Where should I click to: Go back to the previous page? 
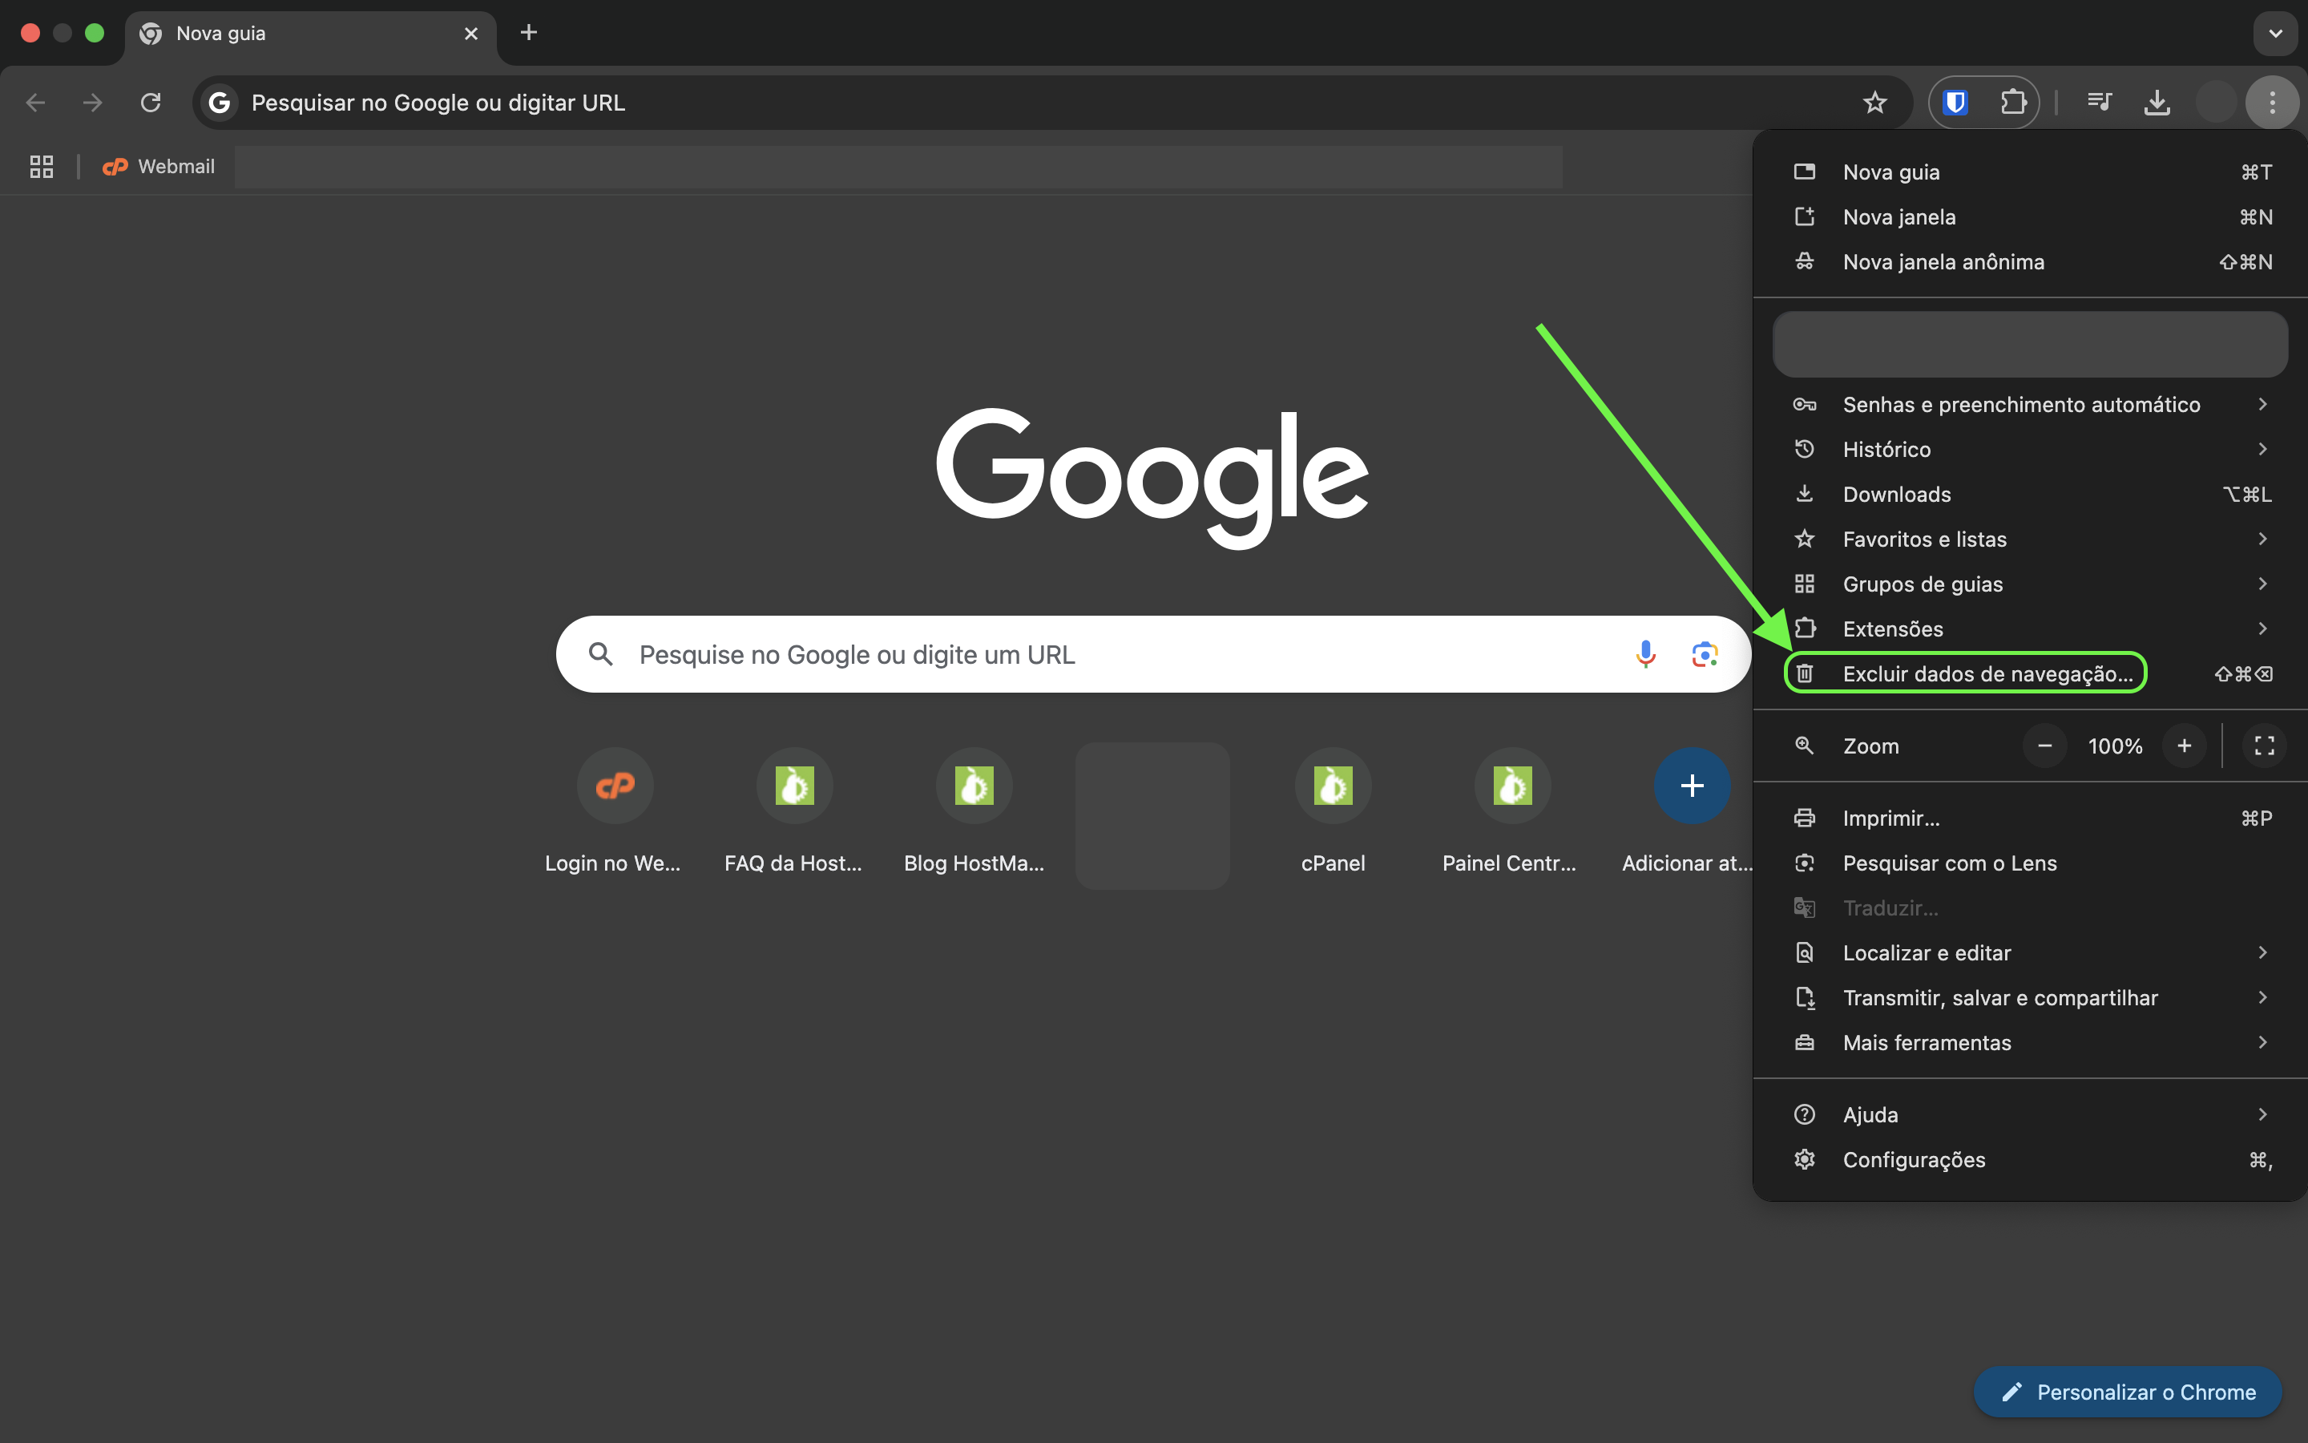(35, 102)
